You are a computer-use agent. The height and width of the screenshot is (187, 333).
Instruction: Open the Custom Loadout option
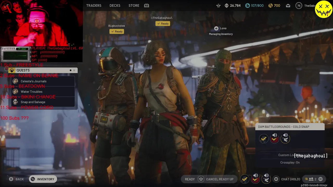[290, 155]
